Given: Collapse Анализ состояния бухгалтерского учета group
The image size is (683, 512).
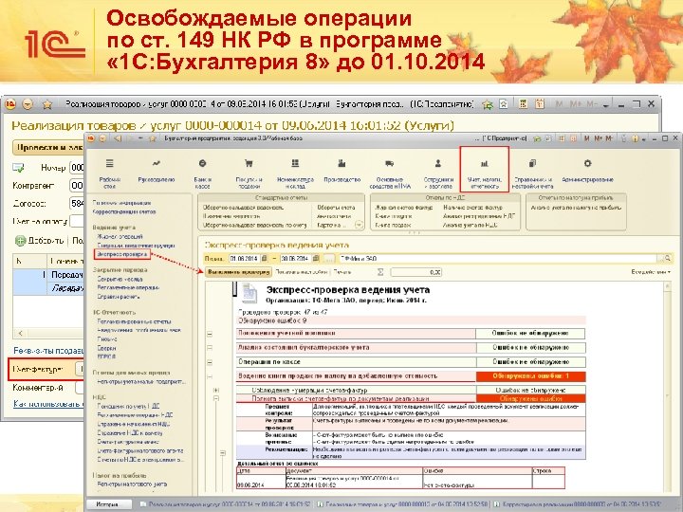Looking at the screenshot, I should [x=210, y=348].
